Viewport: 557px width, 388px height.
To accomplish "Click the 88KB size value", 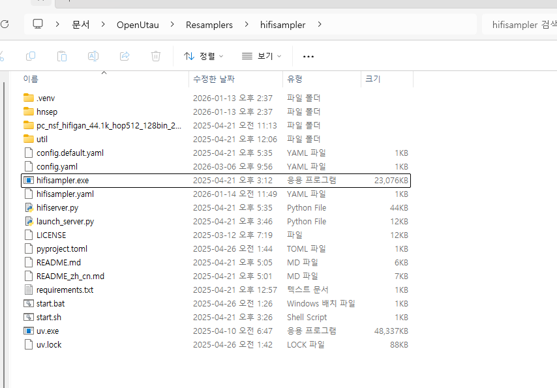I will point(399,345).
